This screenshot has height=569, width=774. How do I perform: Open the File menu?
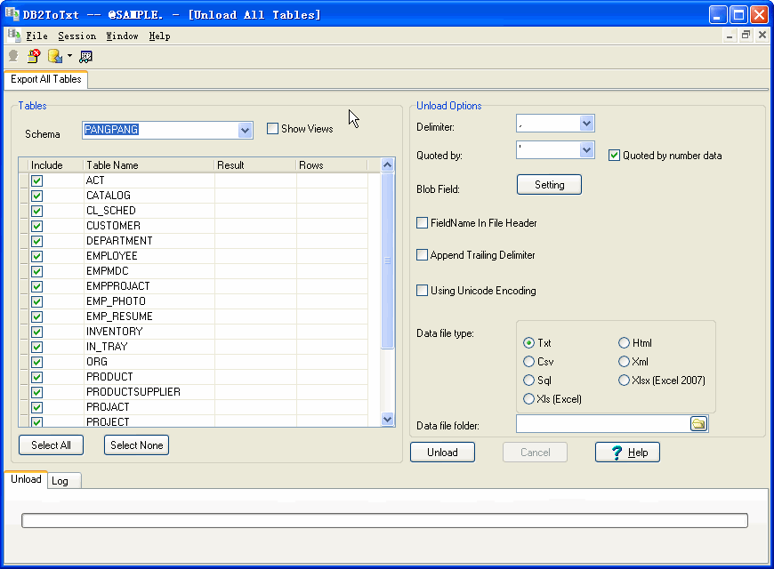pos(37,36)
